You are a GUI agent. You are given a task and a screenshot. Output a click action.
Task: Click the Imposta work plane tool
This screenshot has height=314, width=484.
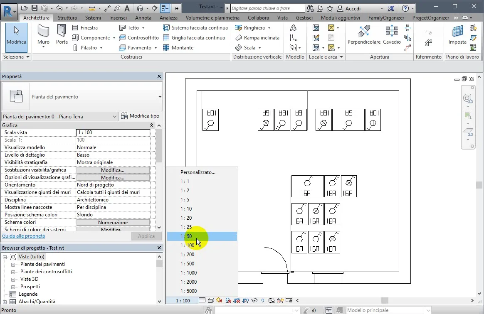point(457,35)
